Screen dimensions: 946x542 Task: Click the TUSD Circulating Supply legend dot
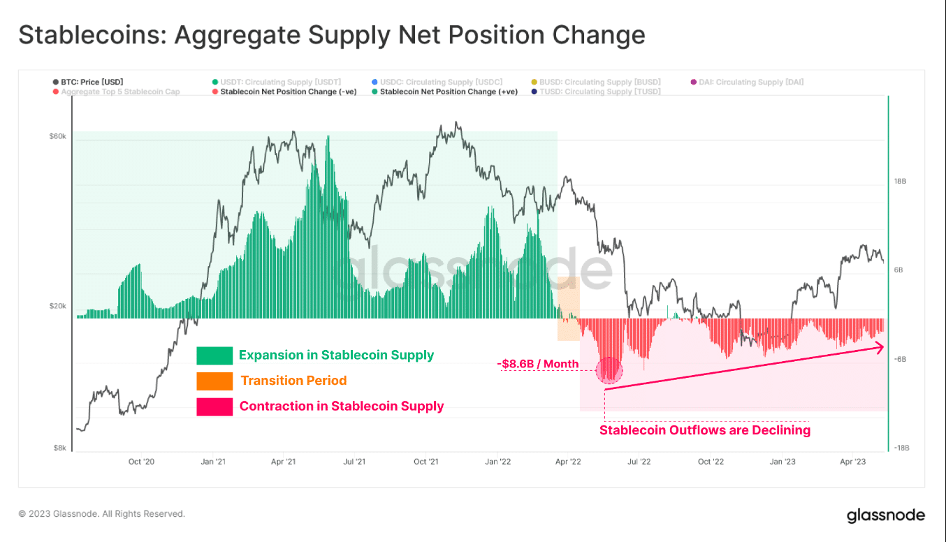pos(534,91)
